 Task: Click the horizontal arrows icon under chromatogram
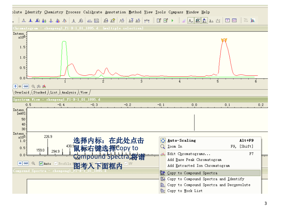click(x=20, y=86)
